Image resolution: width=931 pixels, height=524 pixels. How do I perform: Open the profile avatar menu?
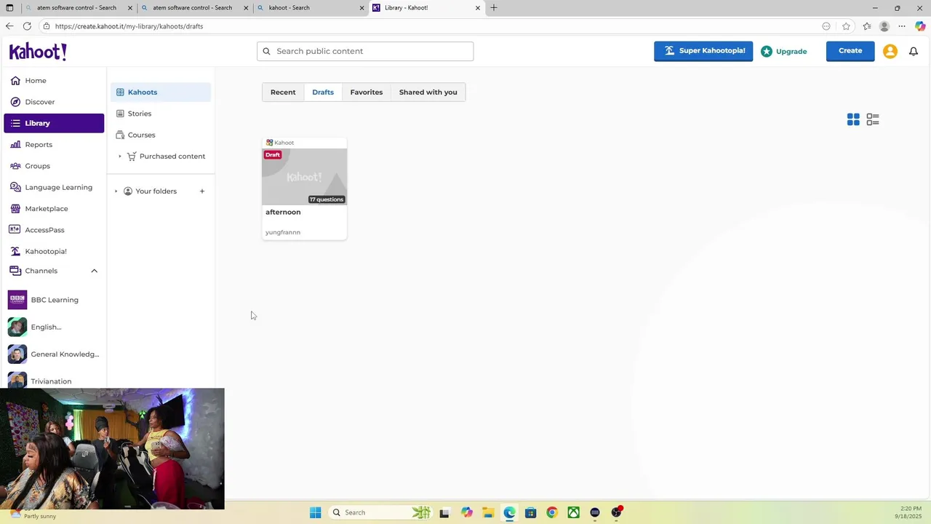[890, 52]
